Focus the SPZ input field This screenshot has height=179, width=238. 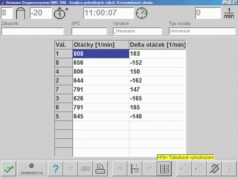89,31
